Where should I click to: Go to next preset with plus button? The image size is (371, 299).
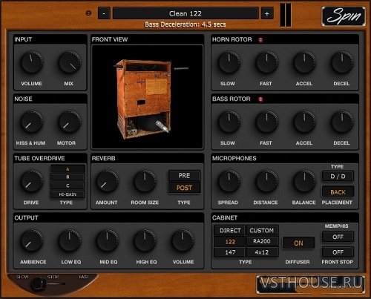267,13
